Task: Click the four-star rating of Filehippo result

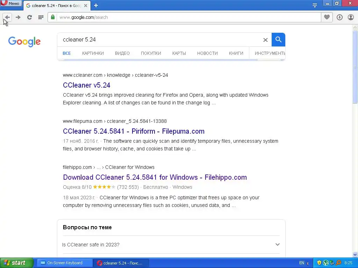Action: [x=104, y=187]
